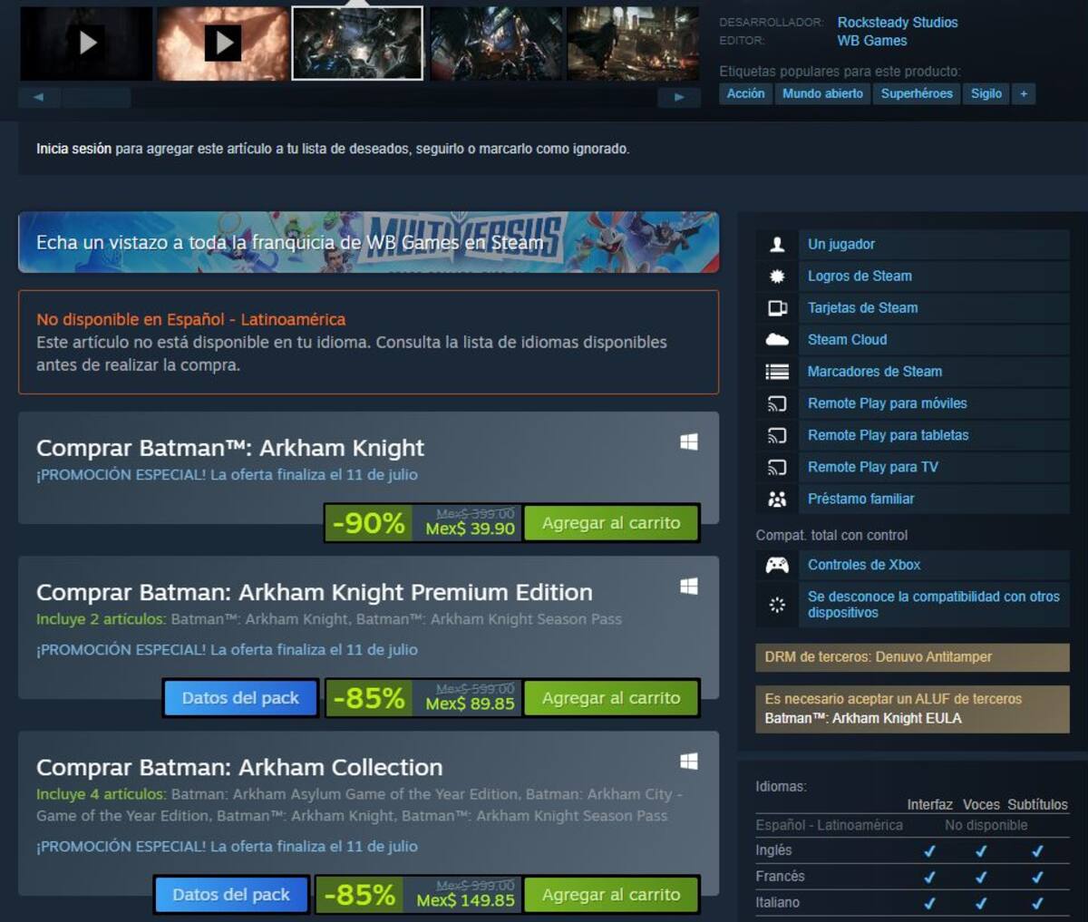
Task: Open unknown compatibility with other devices link
Action: click(x=934, y=605)
